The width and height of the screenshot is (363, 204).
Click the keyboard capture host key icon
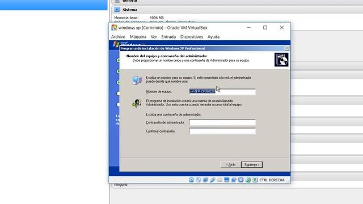pos(255,180)
